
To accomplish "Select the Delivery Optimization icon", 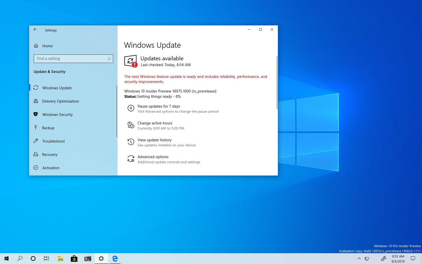I will click(x=36, y=101).
